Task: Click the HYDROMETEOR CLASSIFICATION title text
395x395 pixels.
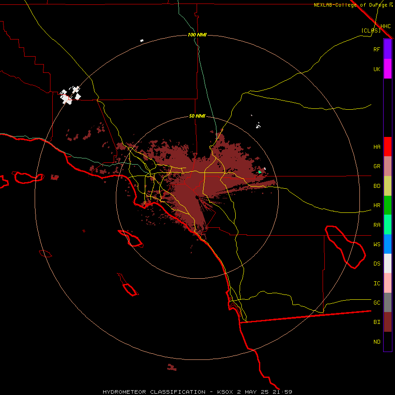Action: 154,392
